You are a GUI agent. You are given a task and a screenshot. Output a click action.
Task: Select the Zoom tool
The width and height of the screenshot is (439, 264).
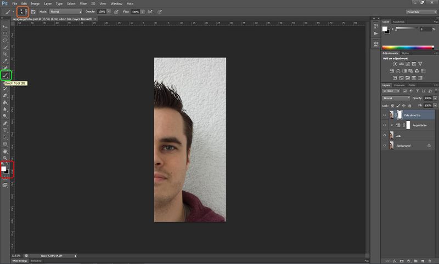click(5, 158)
